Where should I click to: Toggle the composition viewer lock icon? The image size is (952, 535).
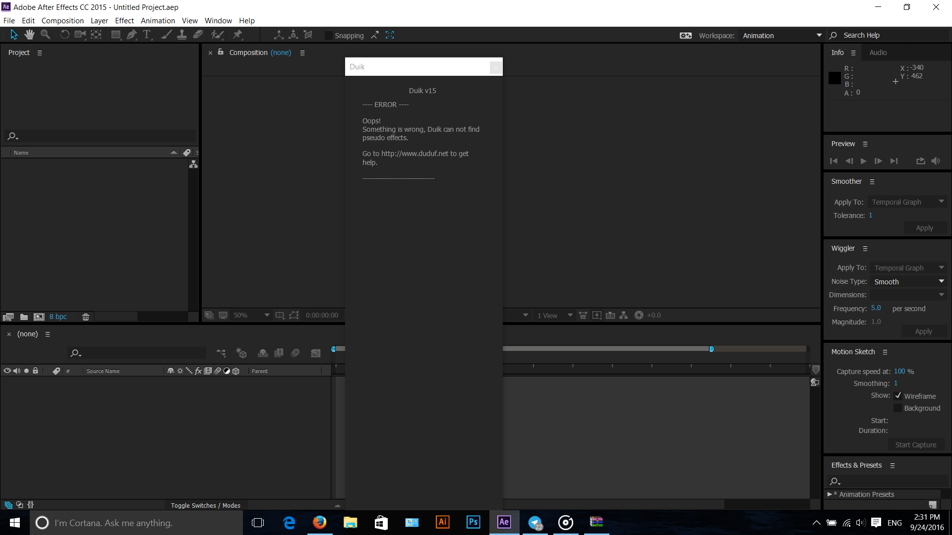pos(221,52)
